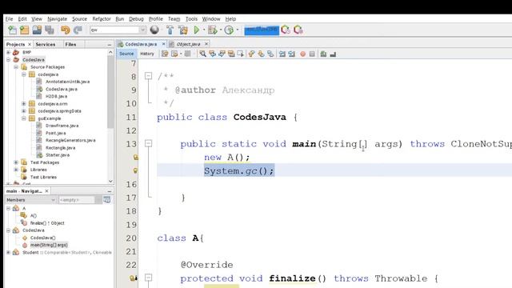The image size is (512, 288).
Task: Select the Source editor view button
Action: [126, 54]
